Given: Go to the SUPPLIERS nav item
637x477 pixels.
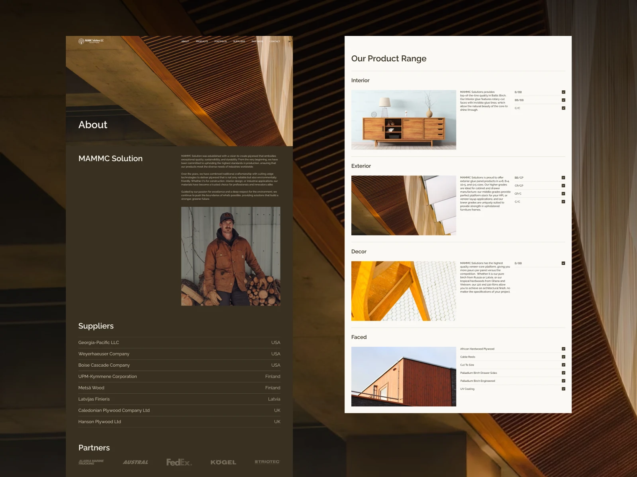Looking at the screenshot, I should coord(239,41).
